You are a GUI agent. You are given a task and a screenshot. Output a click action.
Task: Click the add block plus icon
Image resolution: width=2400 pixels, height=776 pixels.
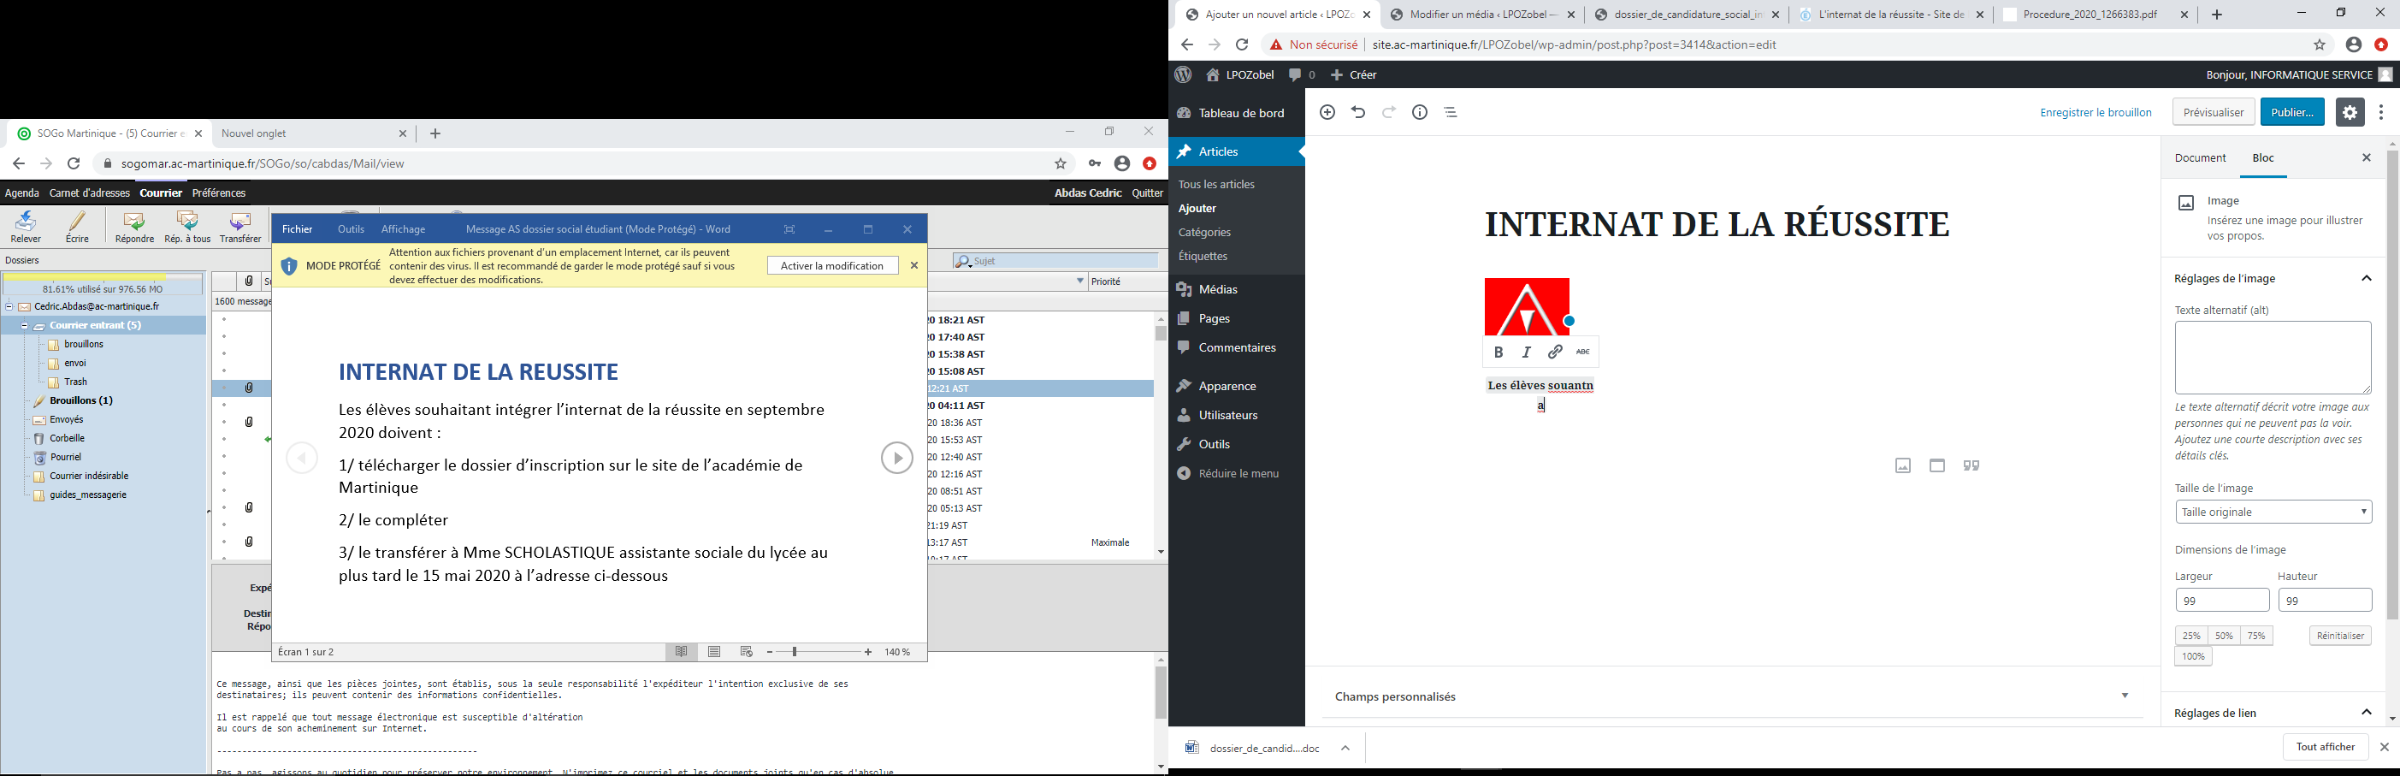click(x=1327, y=113)
